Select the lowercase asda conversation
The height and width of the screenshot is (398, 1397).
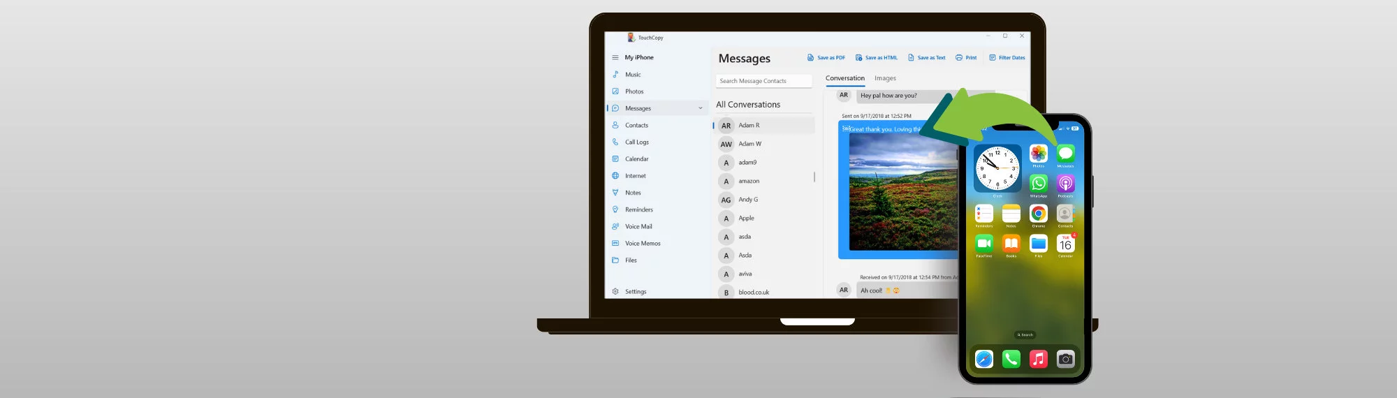766,237
